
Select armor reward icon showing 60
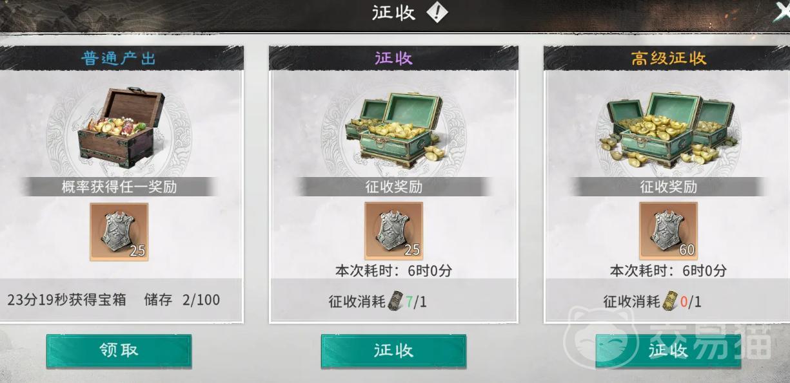coord(669,231)
